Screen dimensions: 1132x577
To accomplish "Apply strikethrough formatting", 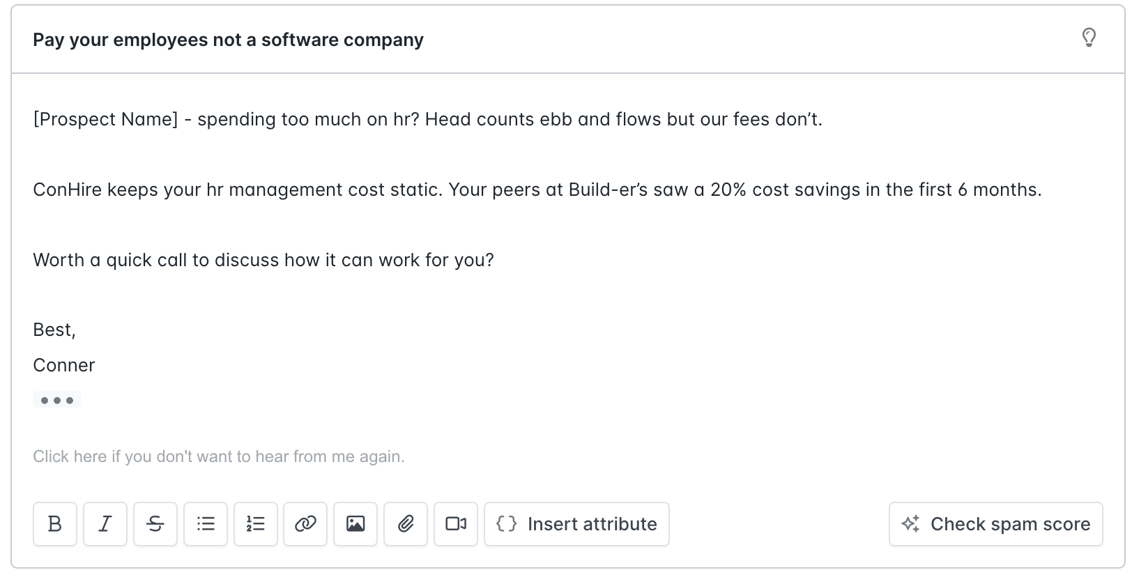I will pyautogui.click(x=155, y=524).
